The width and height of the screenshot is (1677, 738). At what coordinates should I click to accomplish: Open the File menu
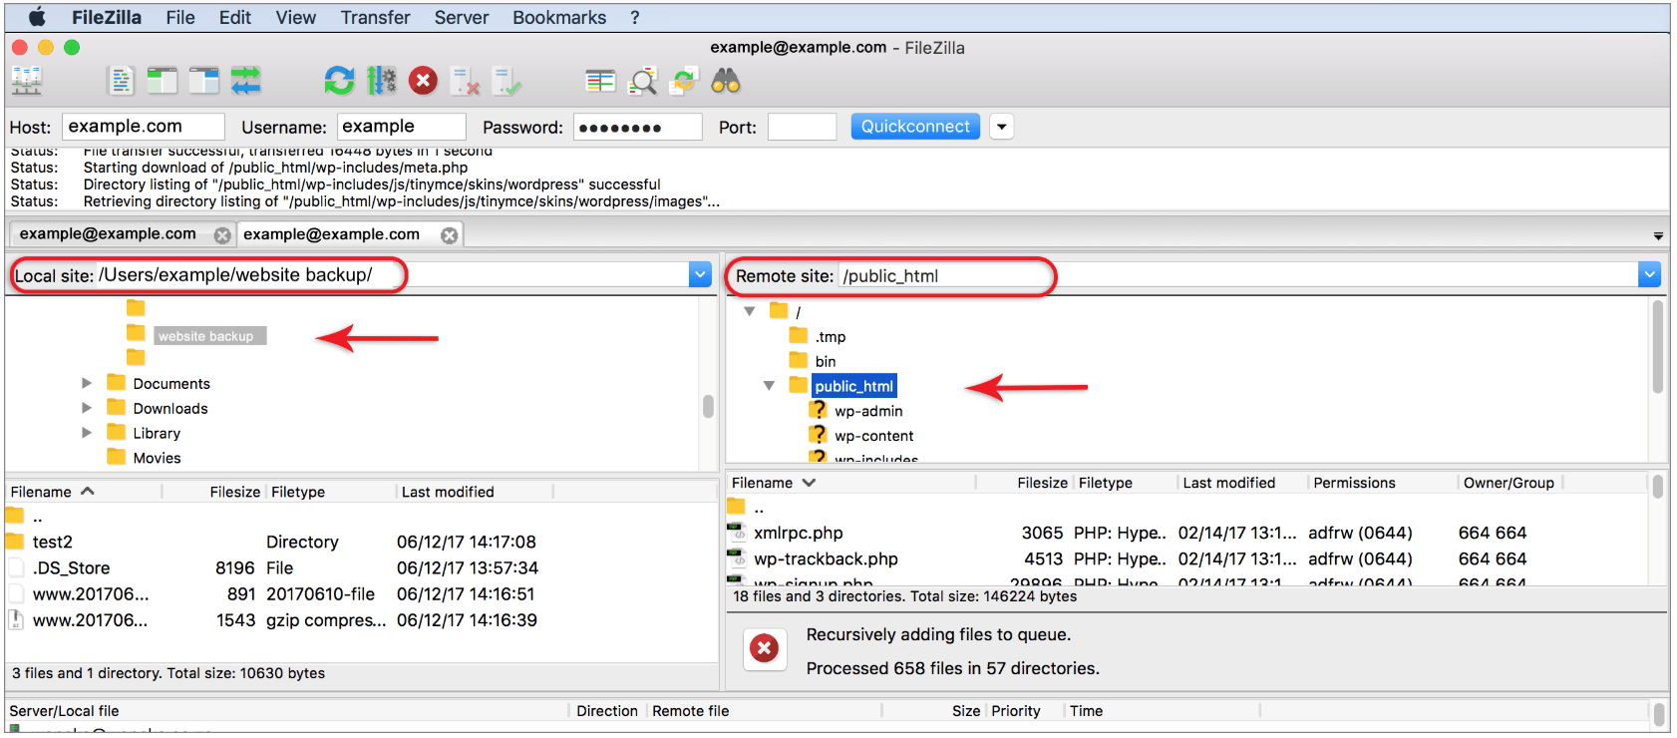[x=180, y=17]
